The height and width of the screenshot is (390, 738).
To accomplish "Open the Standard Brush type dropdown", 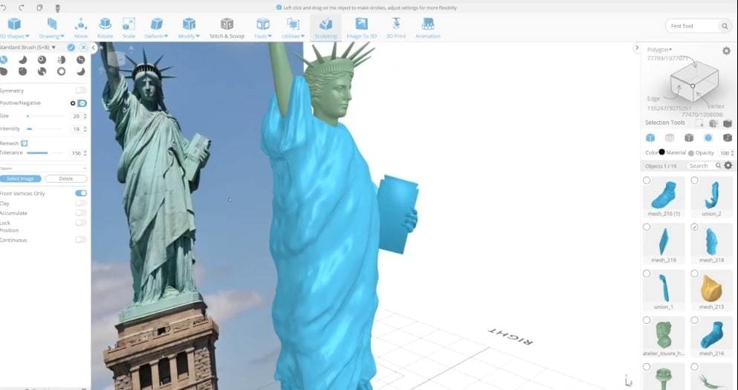I will (x=27, y=48).
